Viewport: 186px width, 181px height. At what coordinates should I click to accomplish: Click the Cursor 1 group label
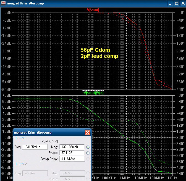(x=21, y=138)
